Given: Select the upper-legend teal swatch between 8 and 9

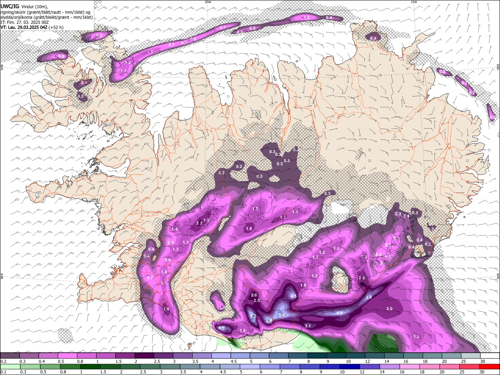Looking at the screenshot, I should (x=317, y=355).
